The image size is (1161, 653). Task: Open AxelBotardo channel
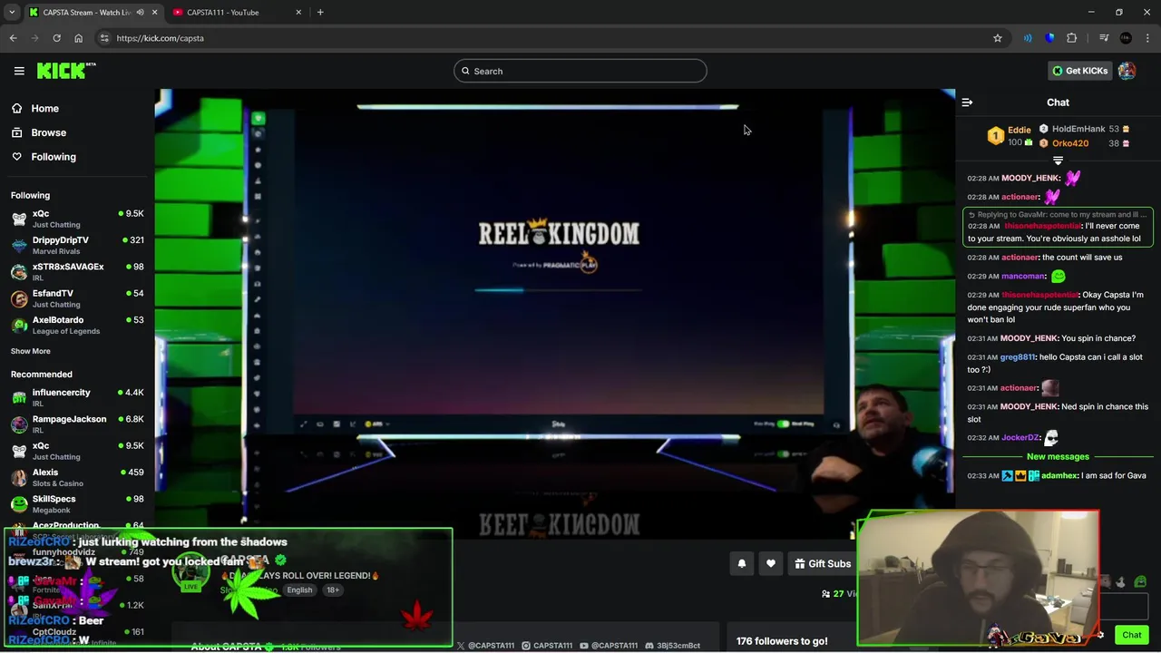click(x=77, y=325)
